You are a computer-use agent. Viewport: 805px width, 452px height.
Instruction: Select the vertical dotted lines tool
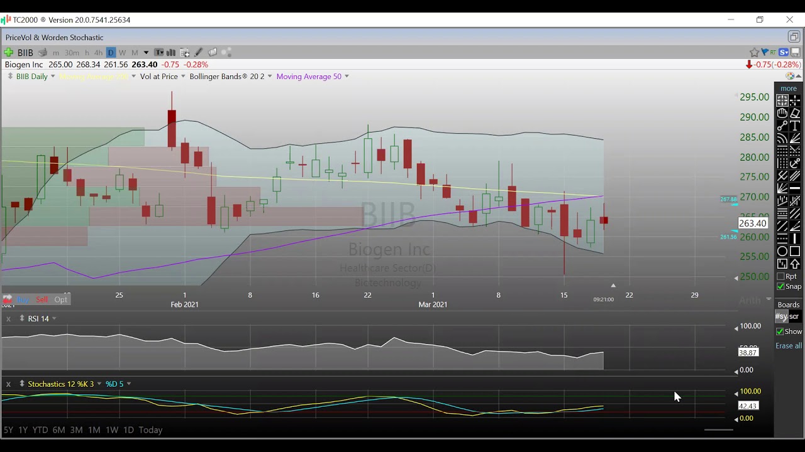click(x=782, y=163)
